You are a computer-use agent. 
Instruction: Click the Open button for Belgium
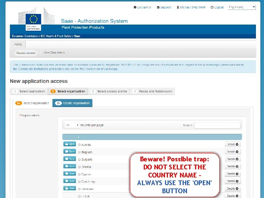(70, 151)
